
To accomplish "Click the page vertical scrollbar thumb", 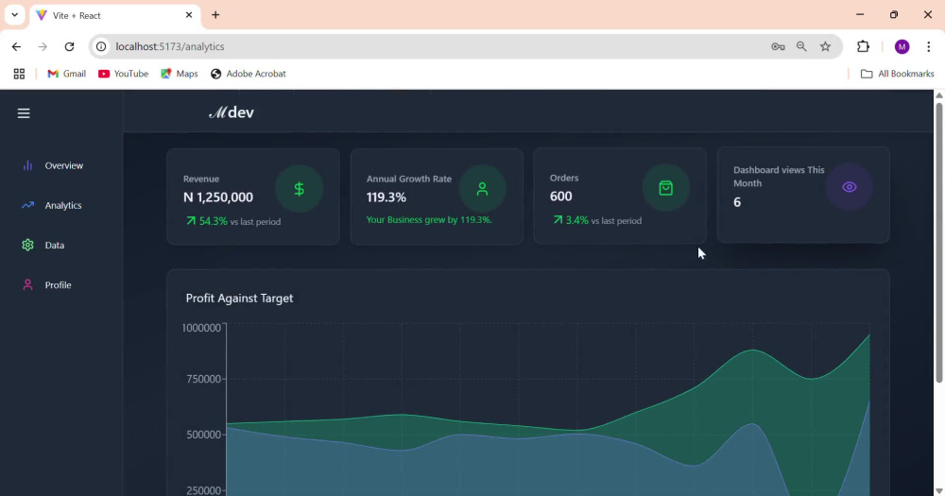I will coord(939,242).
